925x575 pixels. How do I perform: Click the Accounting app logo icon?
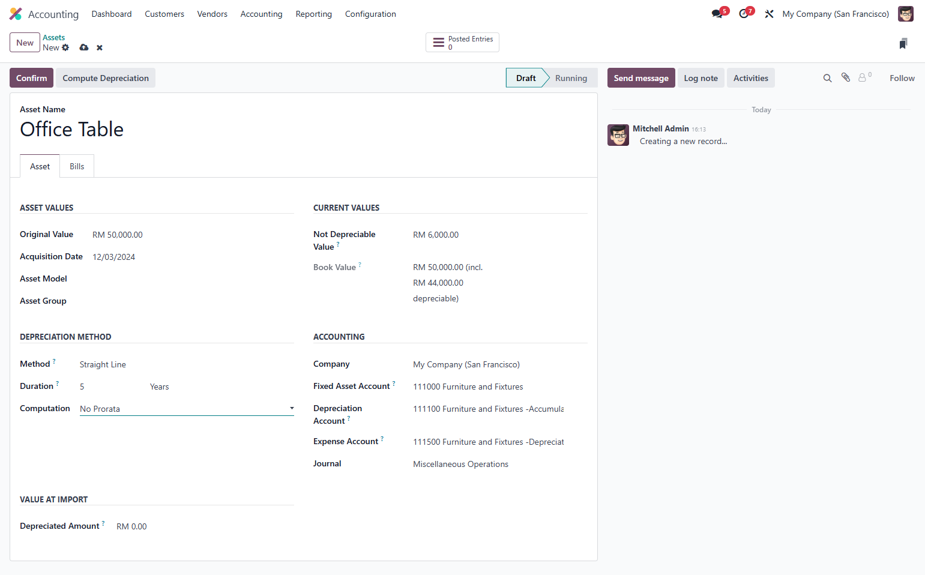16,14
